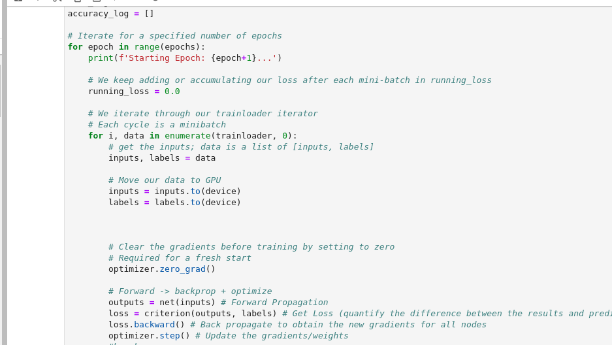Click the 'inputs, labels = data' line
612x345 pixels.
point(162,158)
